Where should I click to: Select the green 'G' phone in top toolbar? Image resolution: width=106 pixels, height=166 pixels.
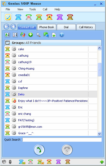pos(29,17)
